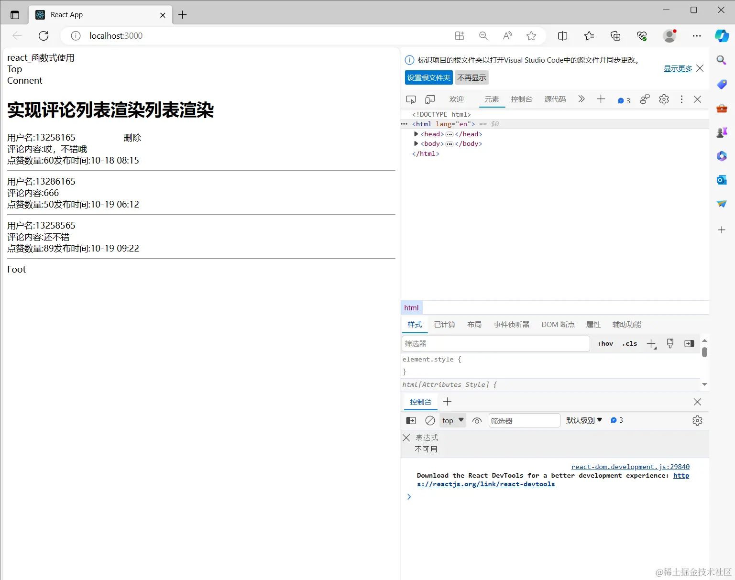Switch to the 源代码 tab
The height and width of the screenshot is (580, 735).
(555, 99)
